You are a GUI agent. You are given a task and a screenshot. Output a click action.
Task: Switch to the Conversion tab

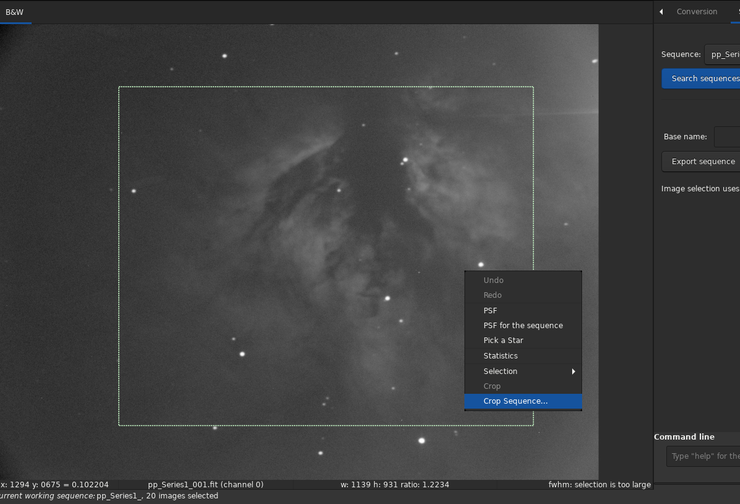tap(697, 12)
